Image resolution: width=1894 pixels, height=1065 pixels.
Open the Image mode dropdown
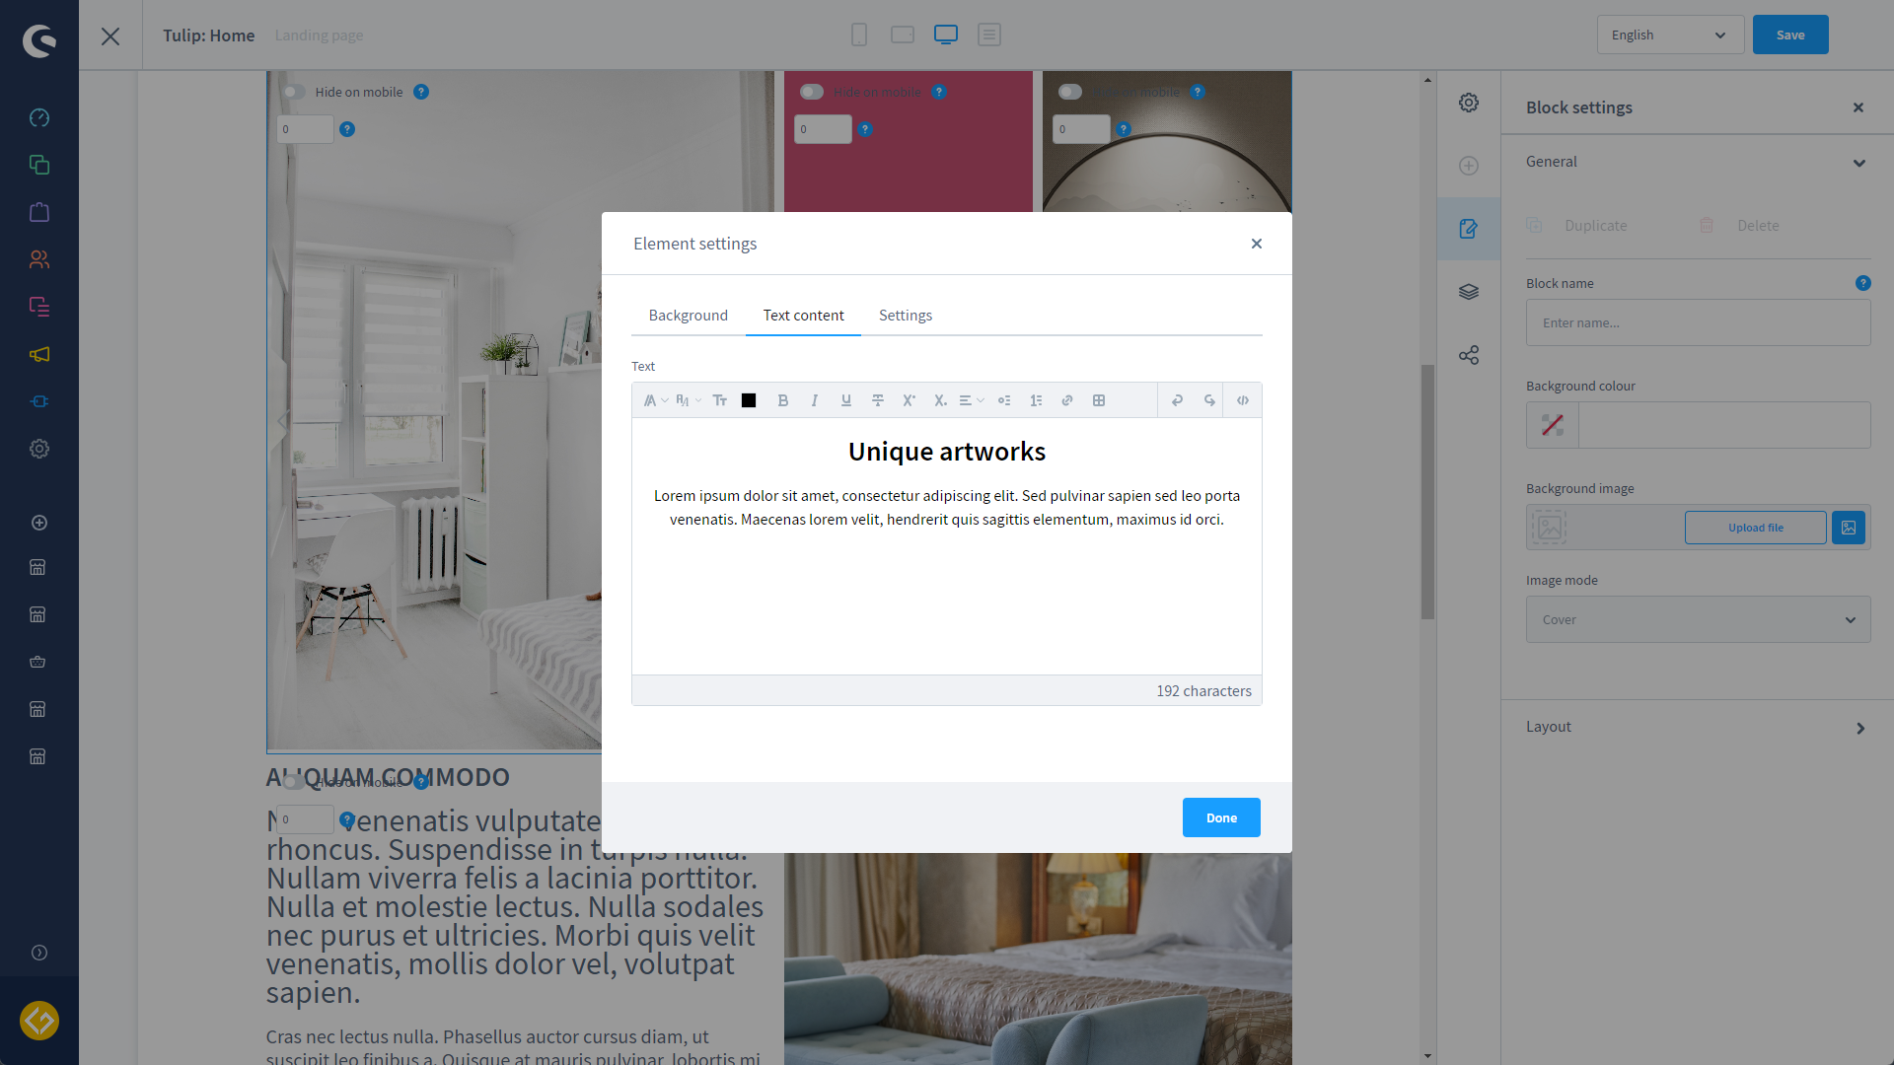[x=1698, y=619]
